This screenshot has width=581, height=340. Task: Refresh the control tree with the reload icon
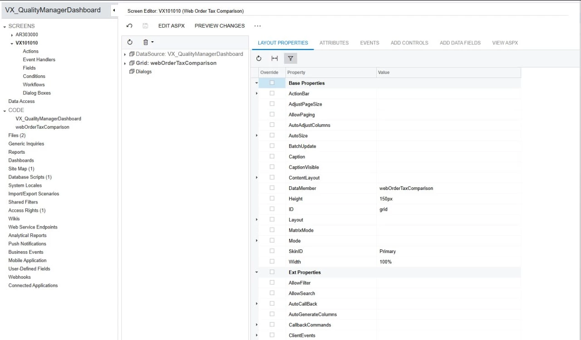(130, 42)
